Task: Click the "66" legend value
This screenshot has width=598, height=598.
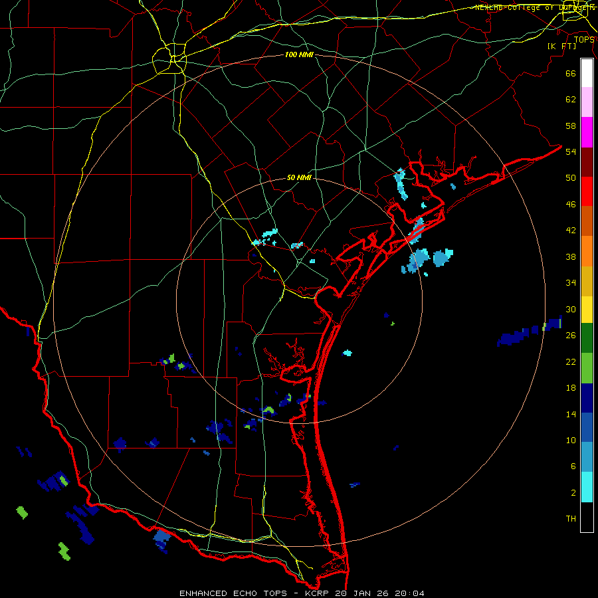Action: pos(571,73)
